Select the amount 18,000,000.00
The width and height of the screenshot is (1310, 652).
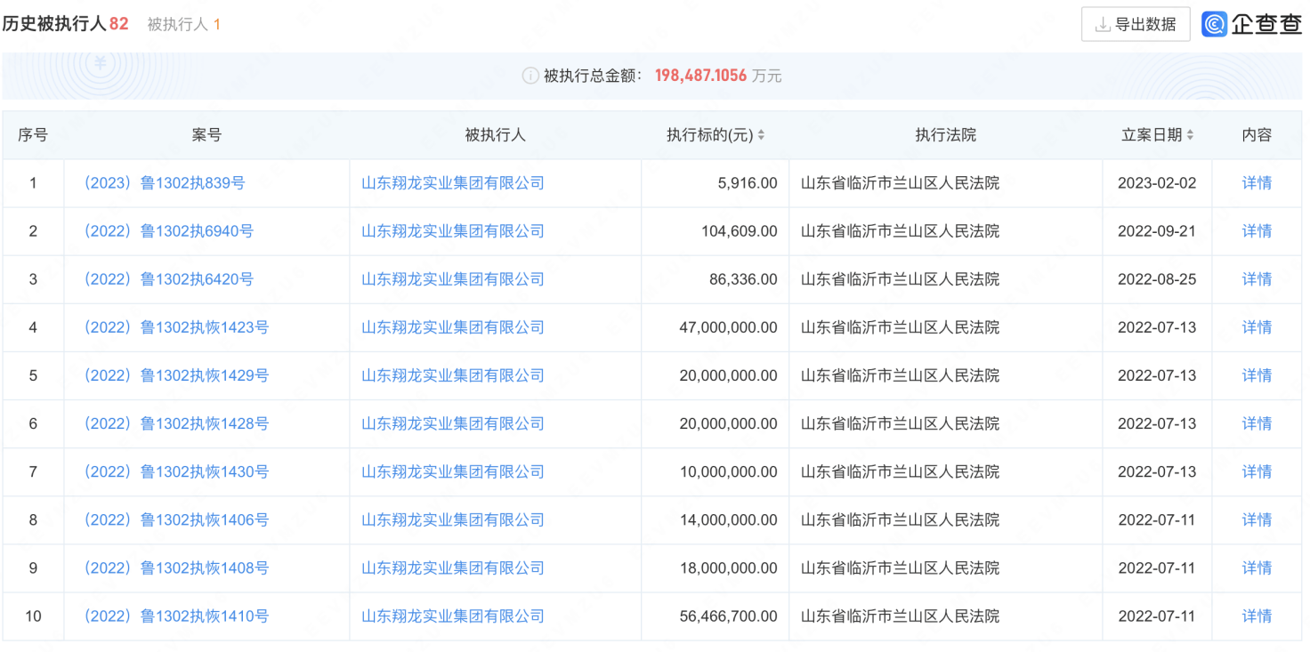click(728, 567)
